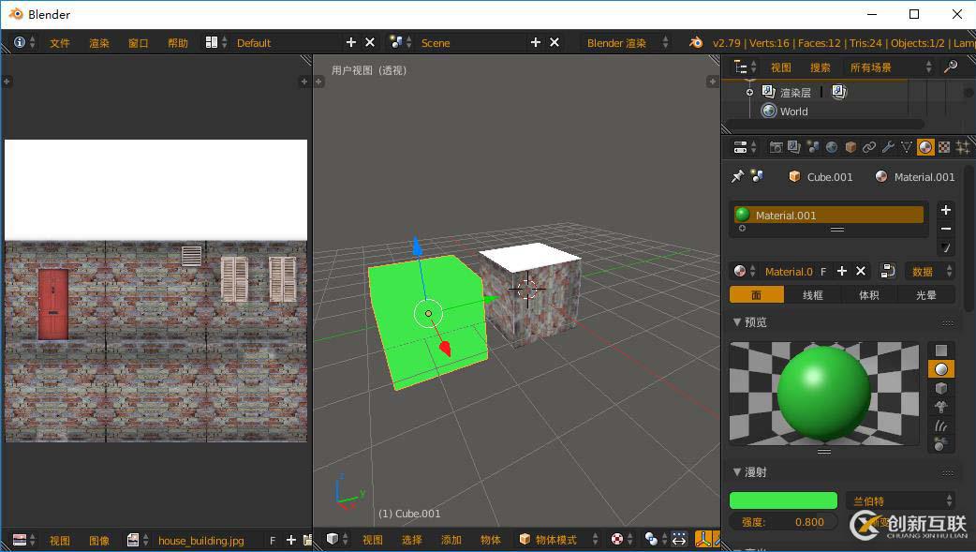Switch to the Modifiers wrench tab
976x552 pixels.
tap(888, 147)
